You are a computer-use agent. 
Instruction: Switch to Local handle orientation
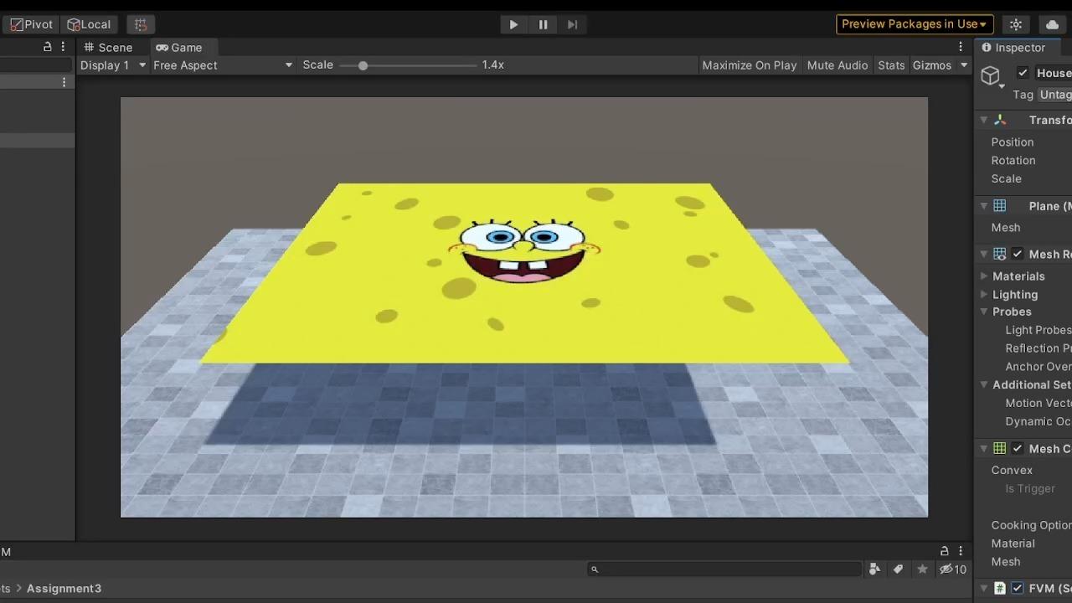pos(88,24)
